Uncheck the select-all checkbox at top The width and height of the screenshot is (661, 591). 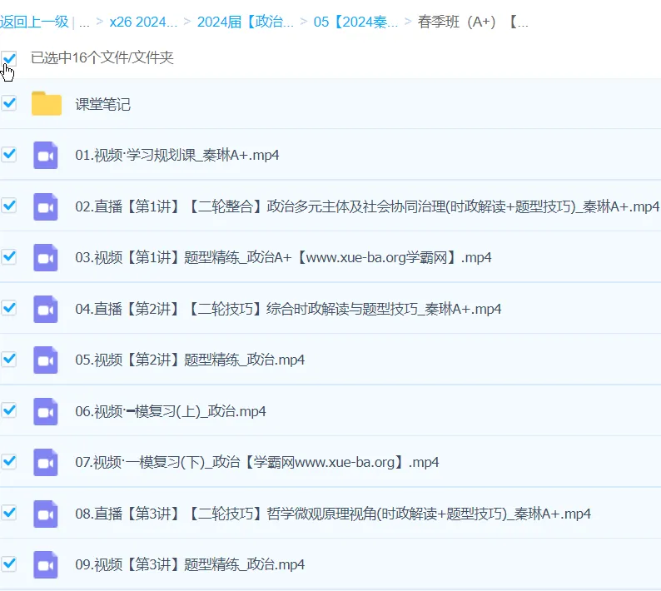click(x=9, y=58)
